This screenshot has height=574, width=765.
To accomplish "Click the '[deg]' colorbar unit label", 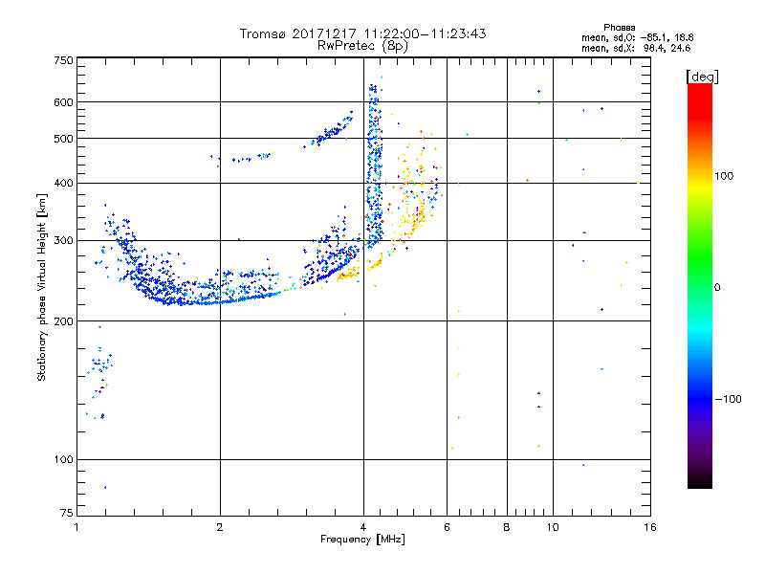I will pyautogui.click(x=702, y=77).
